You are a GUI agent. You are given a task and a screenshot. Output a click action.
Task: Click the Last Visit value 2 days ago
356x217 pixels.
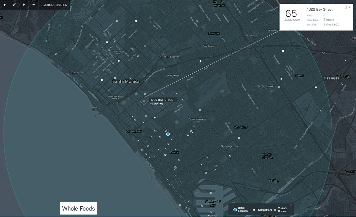pyautogui.click(x=331, y=24)
